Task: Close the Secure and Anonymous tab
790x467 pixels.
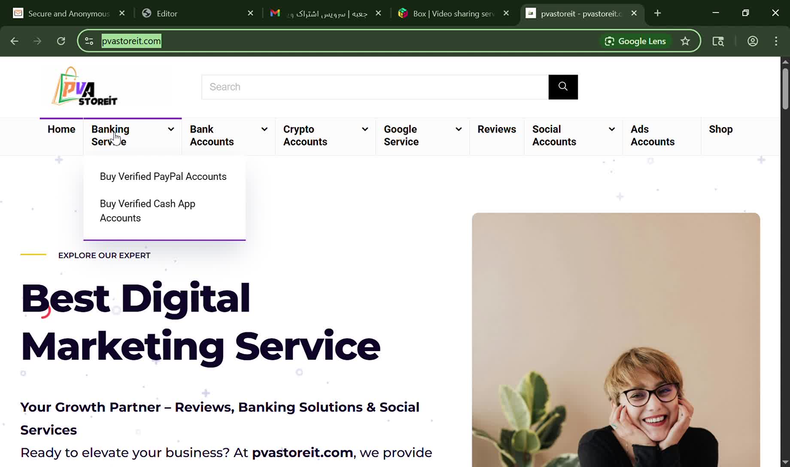Action: coord(122,13)
